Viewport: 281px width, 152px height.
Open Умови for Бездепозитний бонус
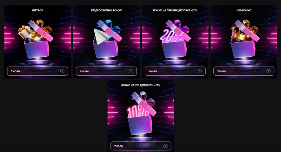click(x=106, y=71)
